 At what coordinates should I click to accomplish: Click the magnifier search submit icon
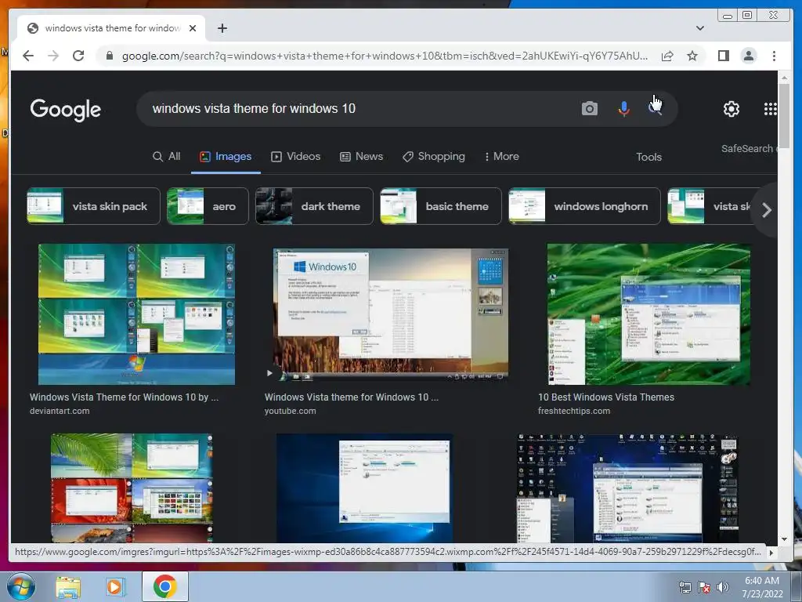pyautogui.click(x=656, y=108)
